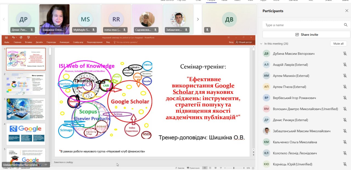Viewport: 351px width, 170px height.
Task: Open Заметки (Notes) pane from status bar
Action: click(x=180, y=168)
